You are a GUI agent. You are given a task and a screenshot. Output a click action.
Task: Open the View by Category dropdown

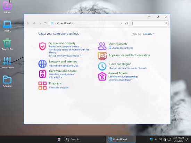tap(149, 34)
